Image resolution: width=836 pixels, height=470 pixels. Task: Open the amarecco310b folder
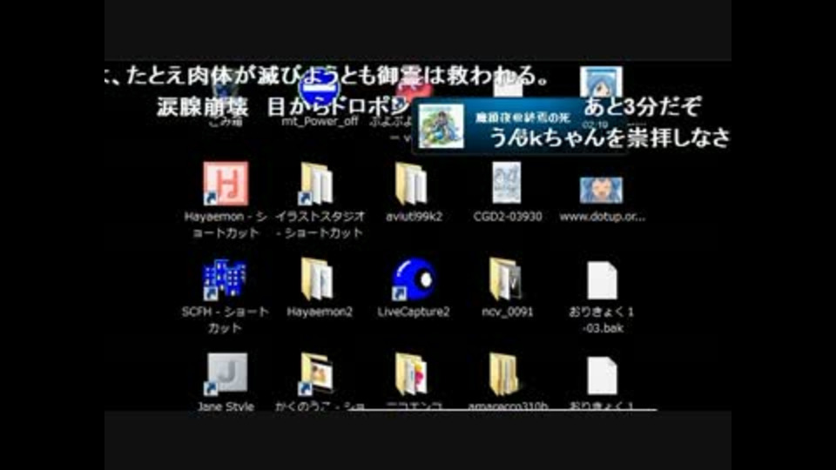pos(505,374)
